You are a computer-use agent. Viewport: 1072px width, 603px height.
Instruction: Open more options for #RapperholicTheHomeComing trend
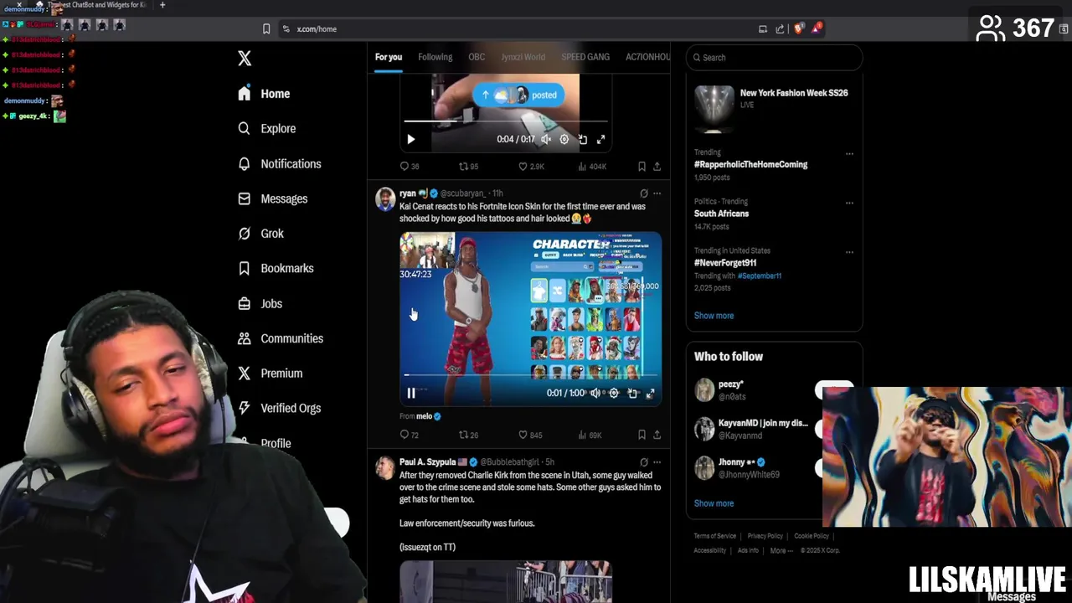click(849, 154)
